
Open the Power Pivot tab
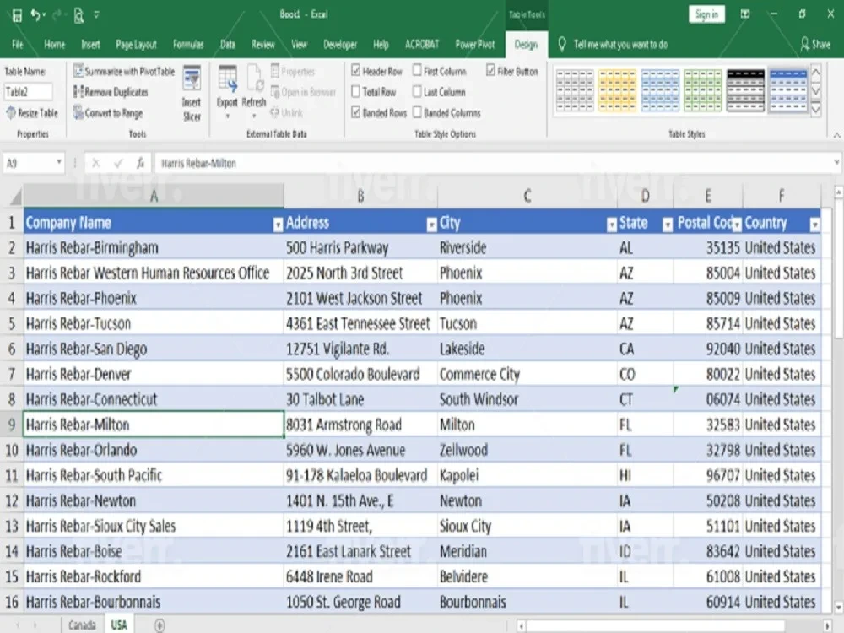pyautogui.click(x=474, y=44)
